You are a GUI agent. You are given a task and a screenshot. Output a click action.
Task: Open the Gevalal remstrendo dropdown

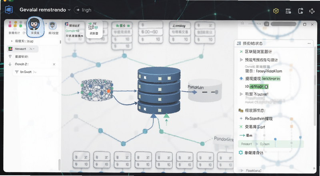[x=45, y=10]
